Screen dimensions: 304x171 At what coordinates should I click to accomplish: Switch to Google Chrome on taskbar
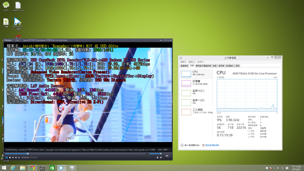point(33,168)
